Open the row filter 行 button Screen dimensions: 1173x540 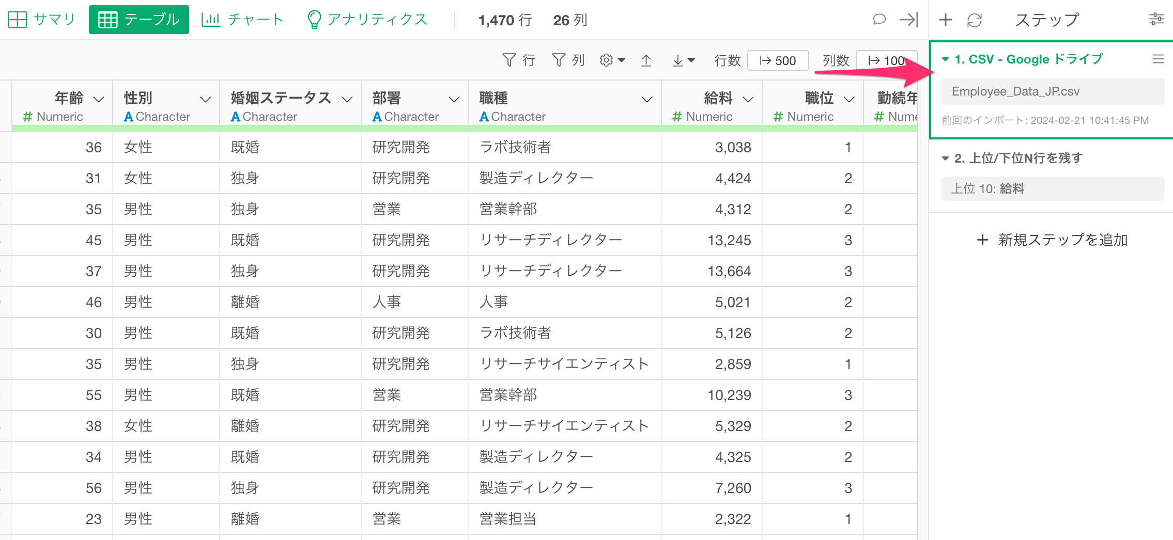(519, 60)
